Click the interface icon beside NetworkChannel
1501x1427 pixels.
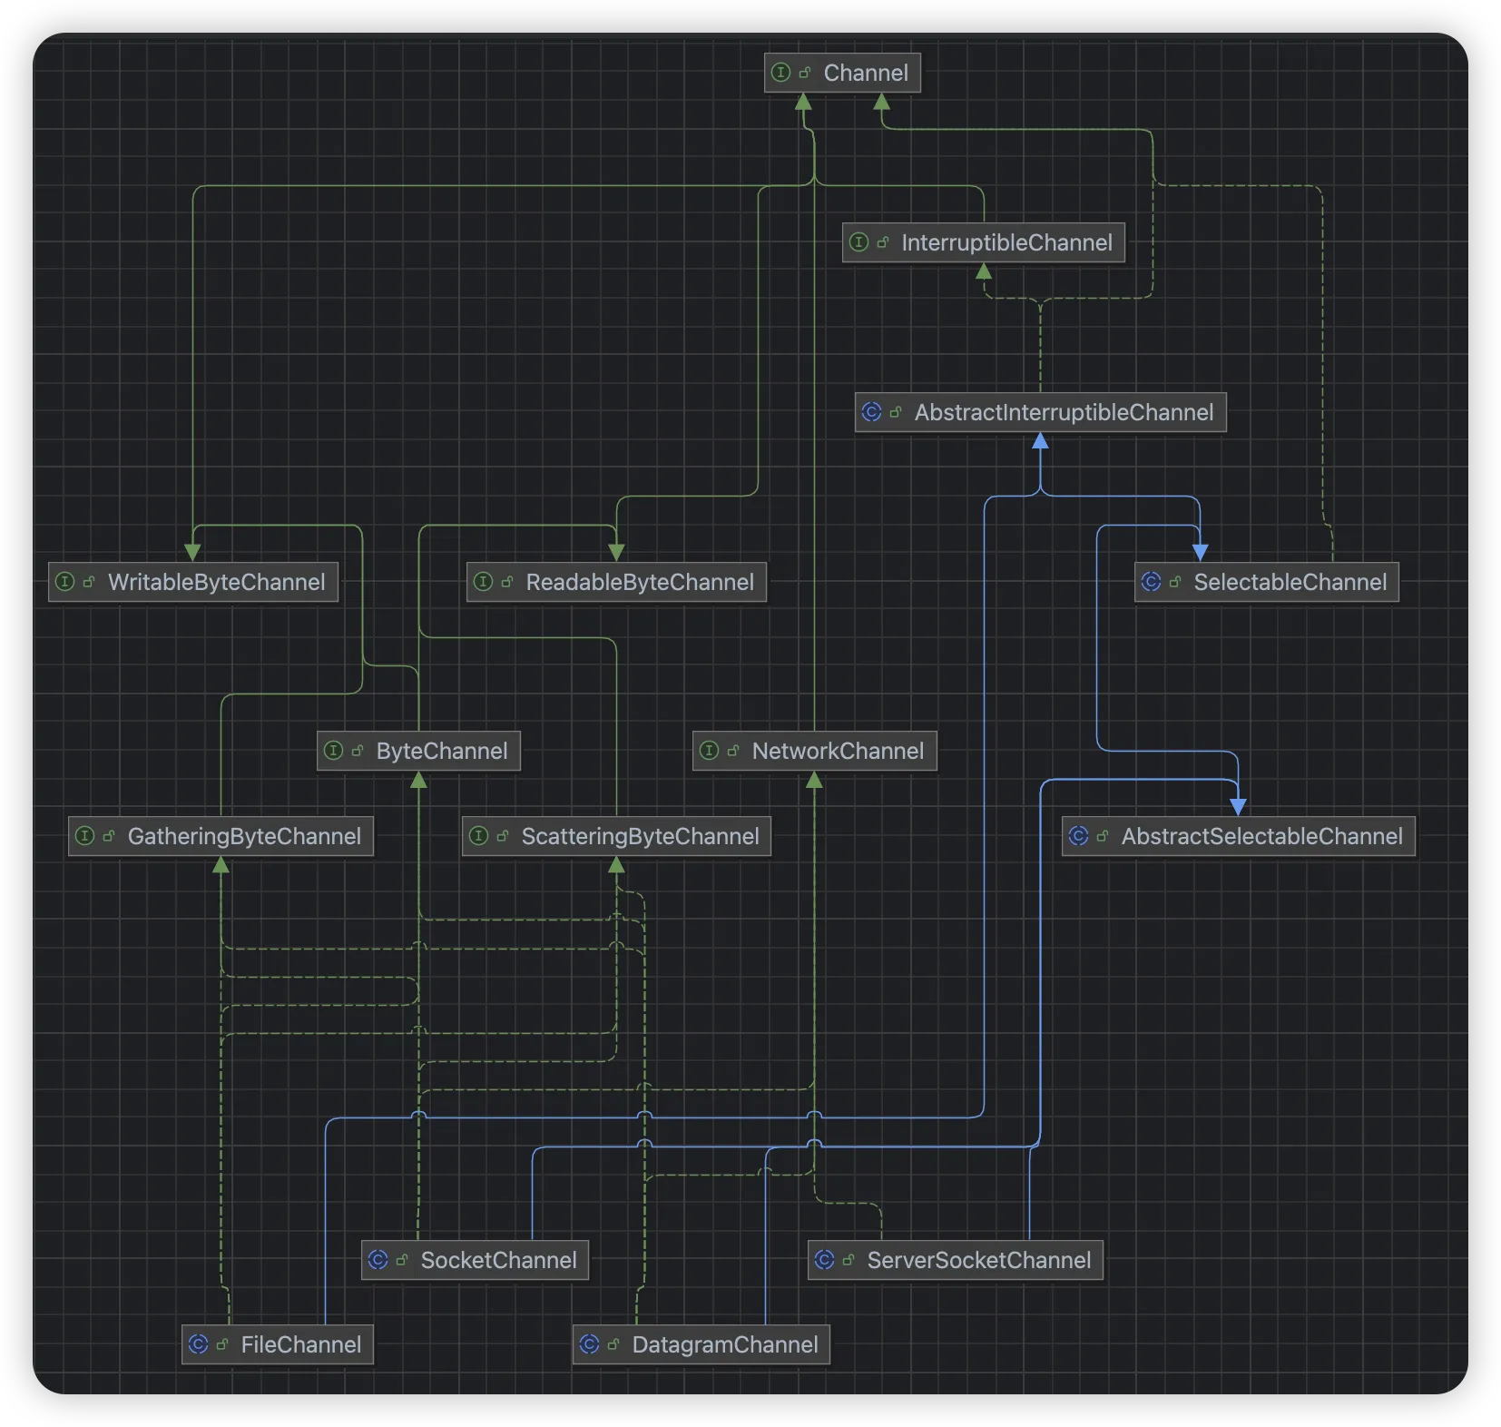point(710,751)
